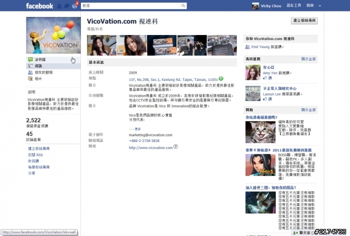Image resolution: width=350 pixels, height=236 pixels.
Task: Click the kitten ad image
Action: (260, 132)
